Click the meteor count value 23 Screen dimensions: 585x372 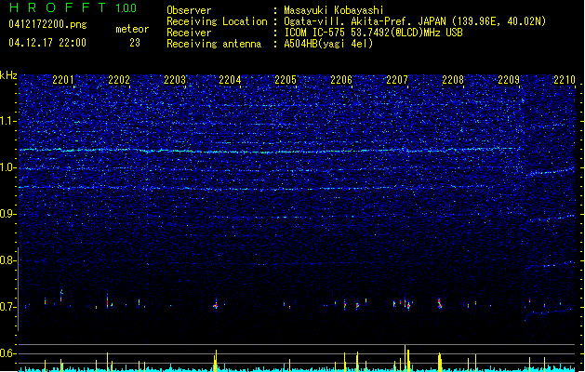coord(135,43)
